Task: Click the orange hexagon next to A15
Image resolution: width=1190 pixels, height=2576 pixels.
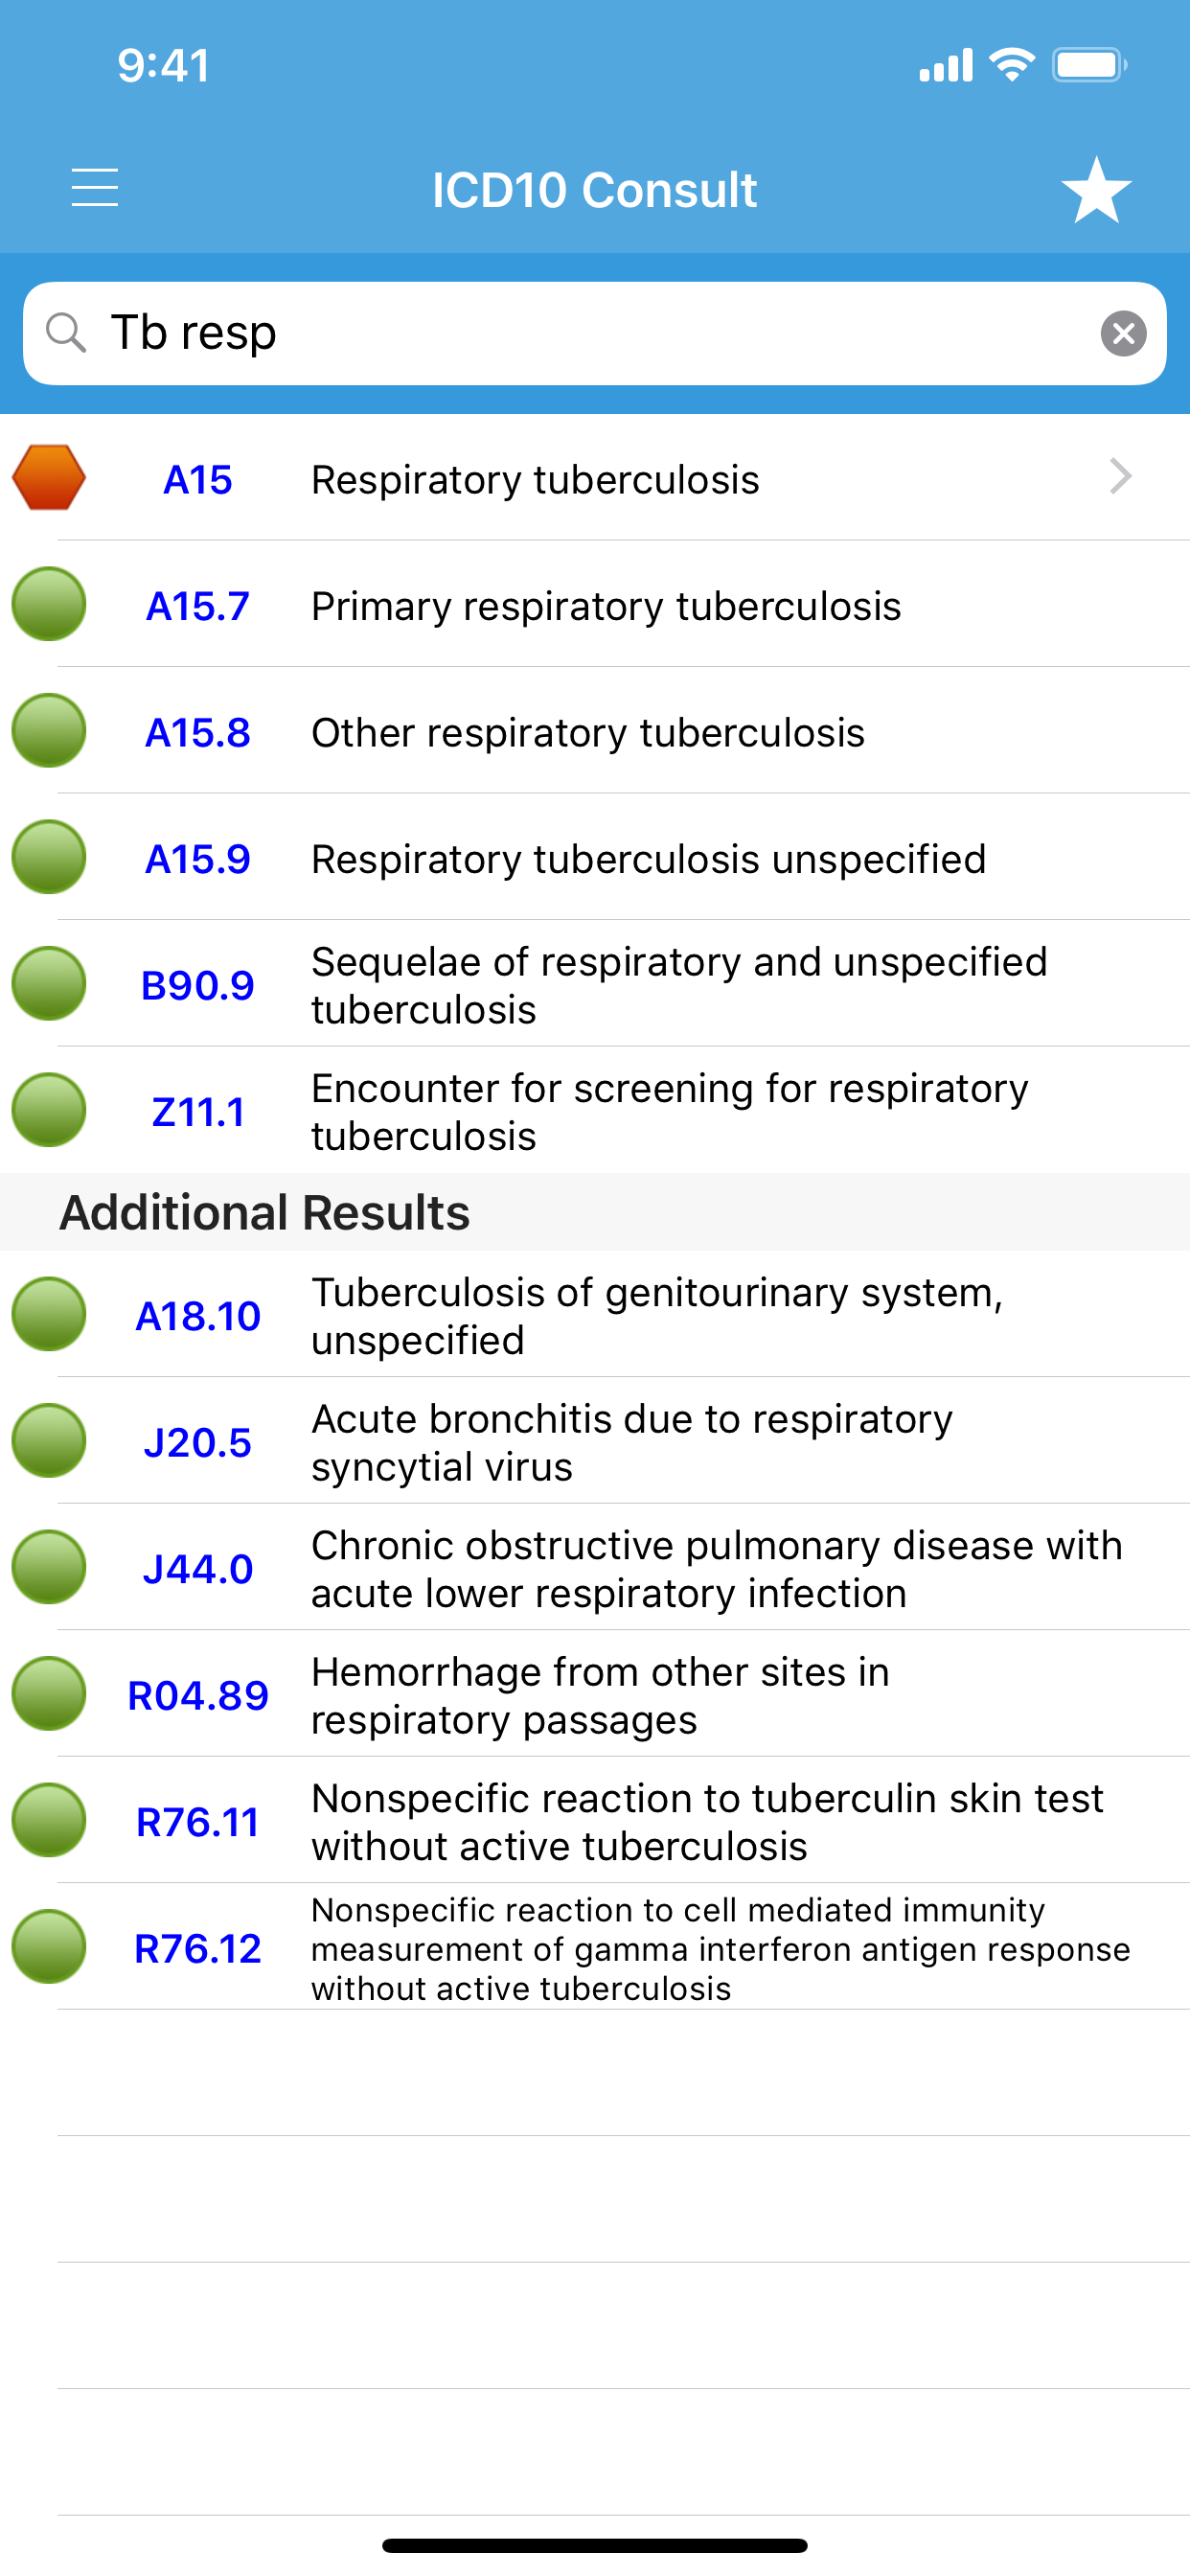Action: 49,478
